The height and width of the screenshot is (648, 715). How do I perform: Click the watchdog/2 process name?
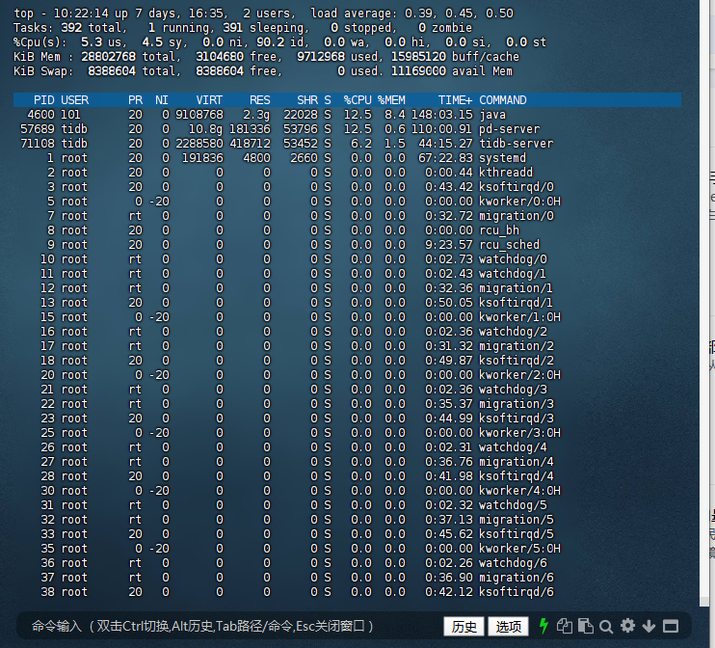tap(513, 332)
